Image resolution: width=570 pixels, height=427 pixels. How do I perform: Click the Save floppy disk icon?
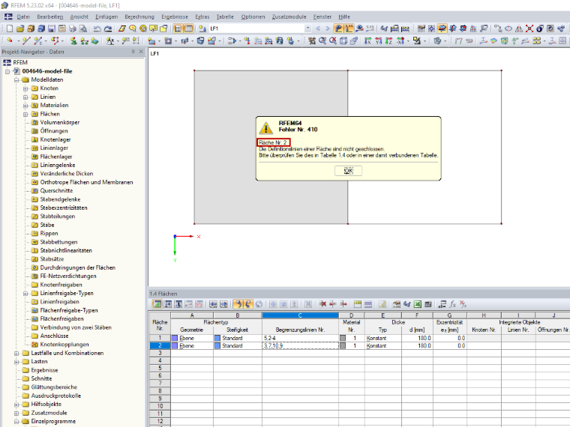(x=52, y=28)
